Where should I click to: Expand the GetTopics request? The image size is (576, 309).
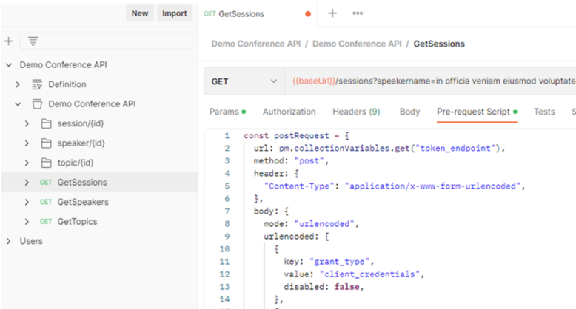pos(27,221)
